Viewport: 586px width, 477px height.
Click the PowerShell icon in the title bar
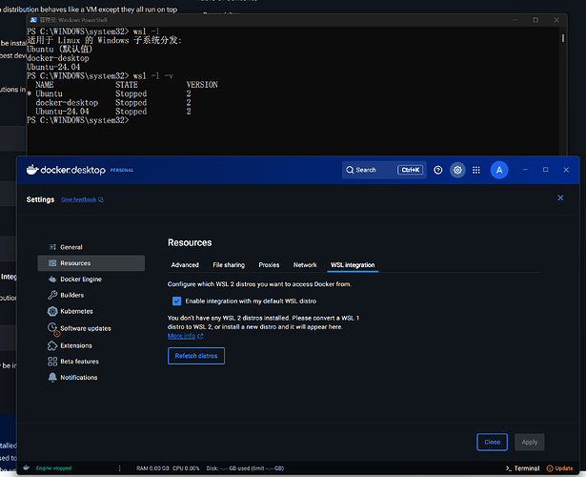pyautogui.click(x=33, y=20)
